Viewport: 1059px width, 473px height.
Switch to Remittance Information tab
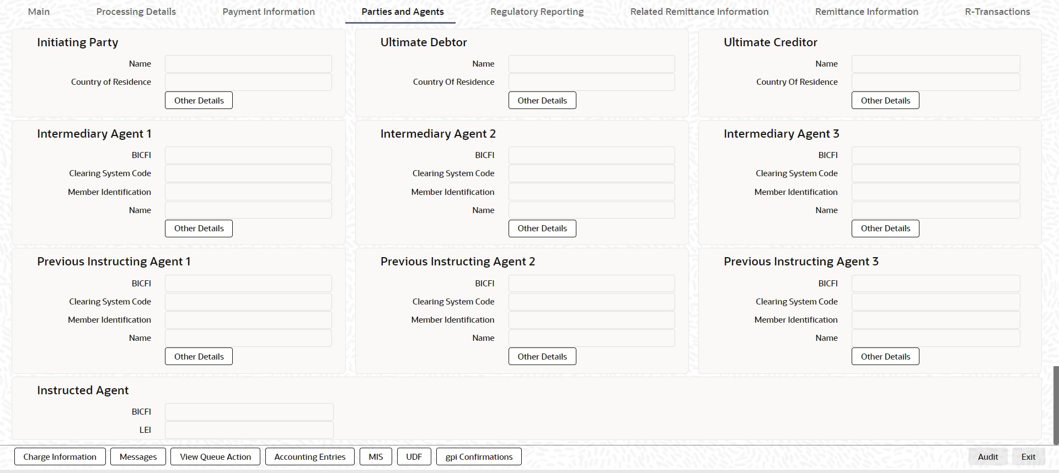(867, 12)
